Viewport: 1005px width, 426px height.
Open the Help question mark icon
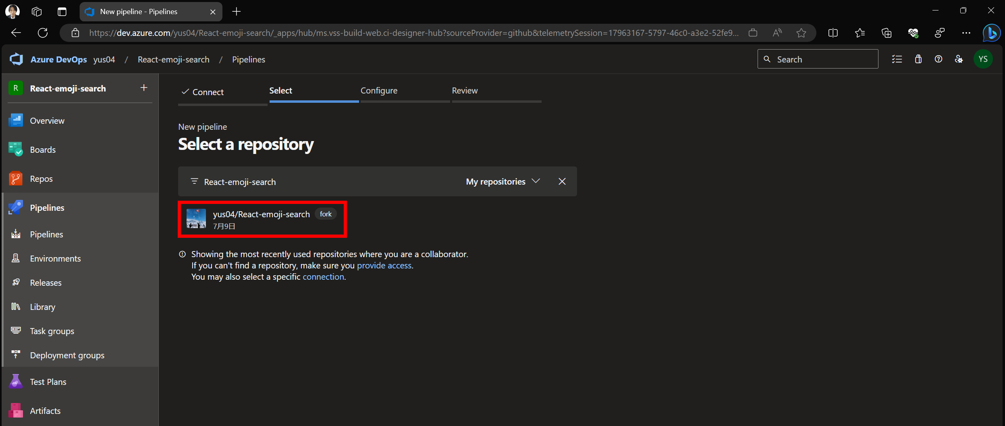[x=939, y=59]
